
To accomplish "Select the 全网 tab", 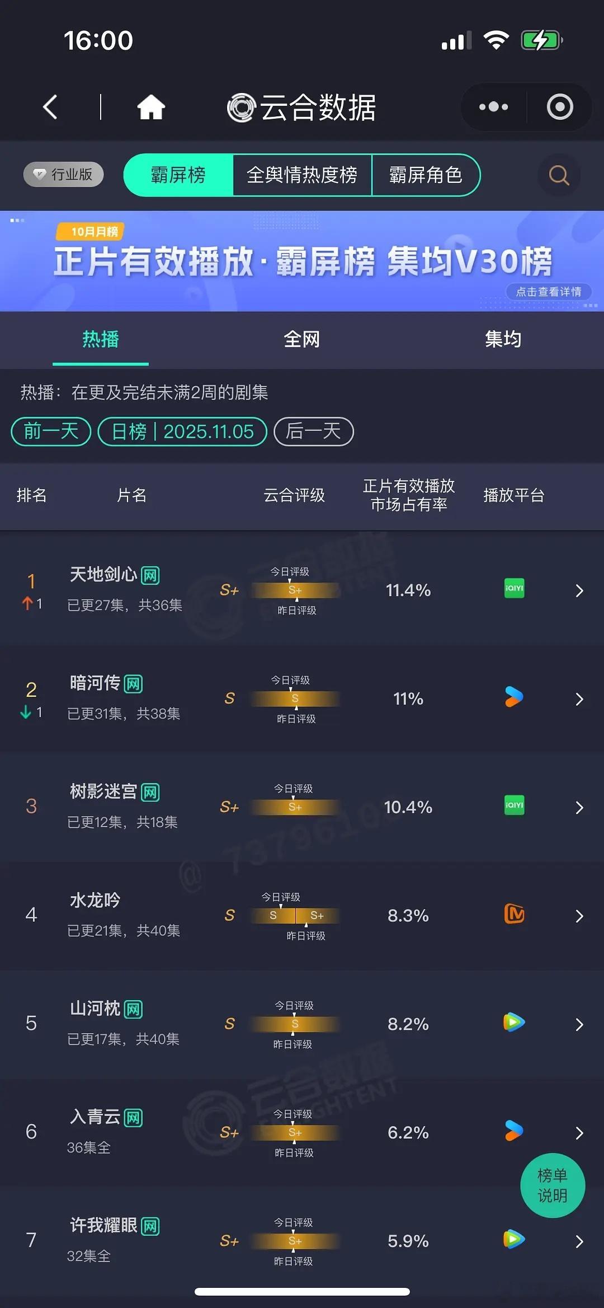I will (302, 339).
